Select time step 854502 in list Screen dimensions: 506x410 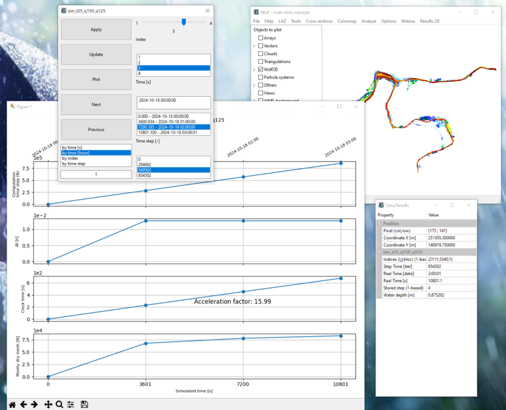pyautogui.click(x=144, y=175)
